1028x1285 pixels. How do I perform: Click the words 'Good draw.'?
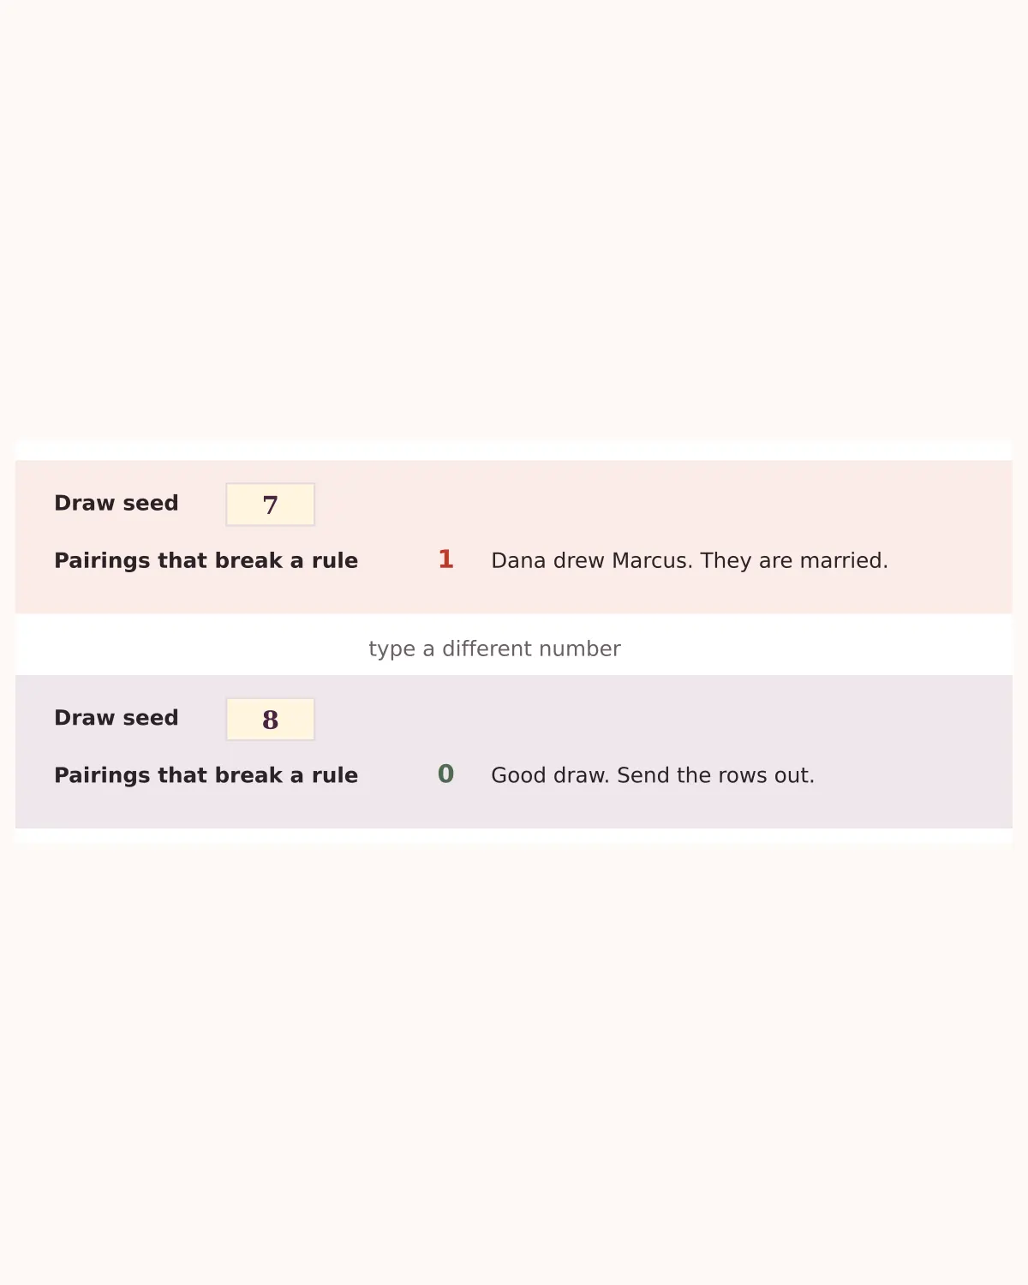coord(550,775)
